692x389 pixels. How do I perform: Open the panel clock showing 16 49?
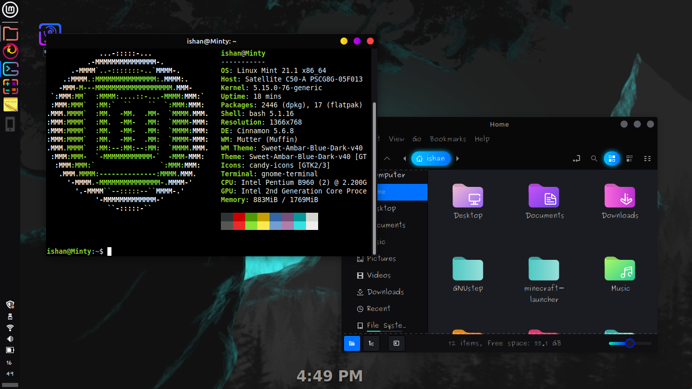click(10, 368)
